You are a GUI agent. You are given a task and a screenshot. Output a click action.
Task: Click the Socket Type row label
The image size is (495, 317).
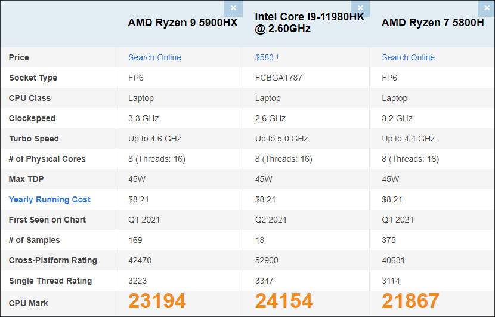point(33,78)
